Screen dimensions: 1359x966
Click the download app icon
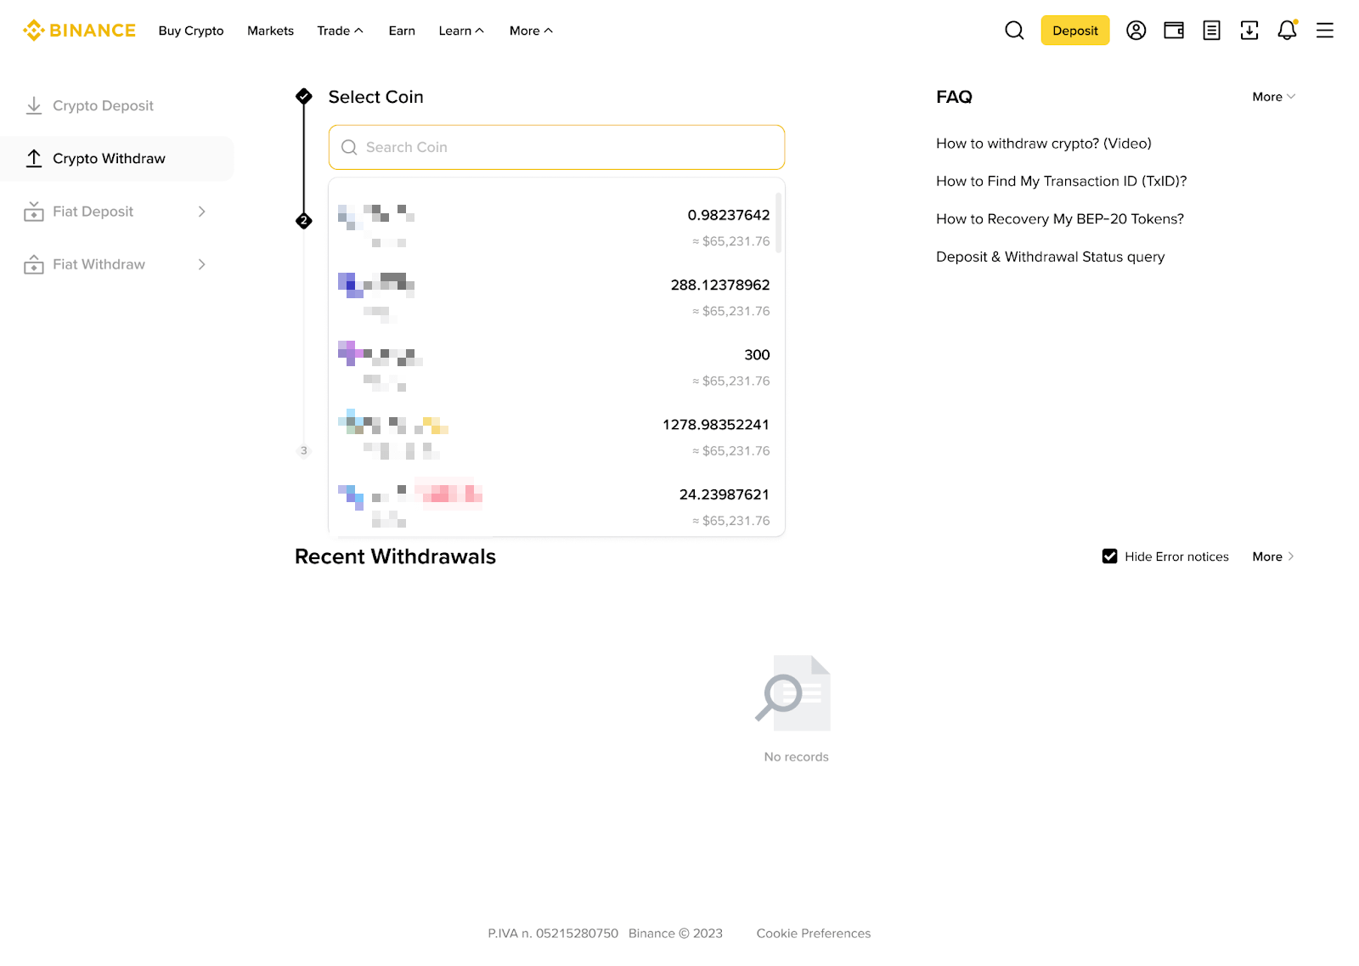point(1249,31)
